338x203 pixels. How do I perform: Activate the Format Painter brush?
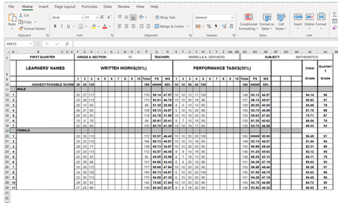[x=32, y=28]
